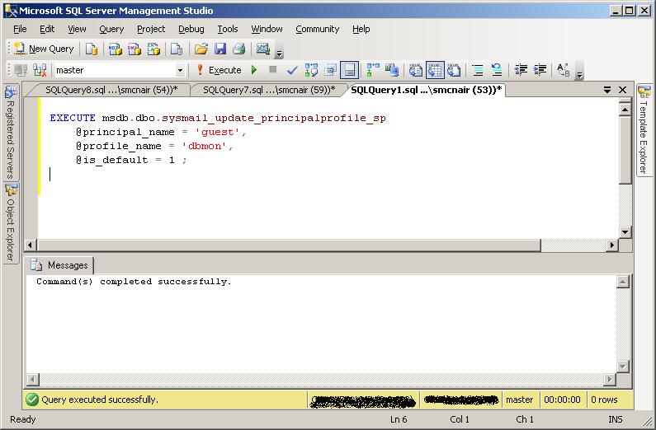
Task: Click 'Command(s) completed successfully.' message text
Action: [134, 282]
